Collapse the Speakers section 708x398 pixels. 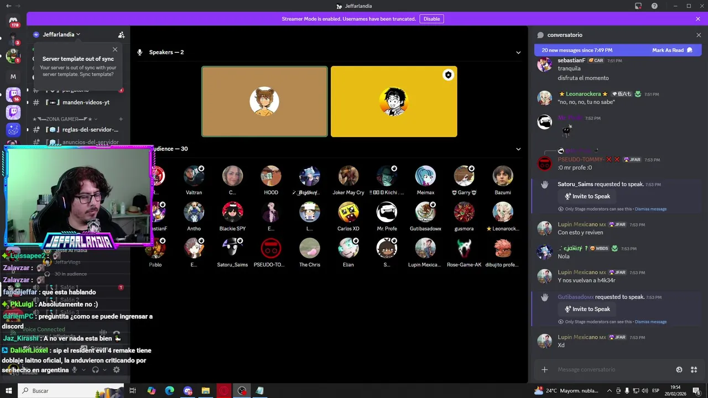click(x=518, y=53)
